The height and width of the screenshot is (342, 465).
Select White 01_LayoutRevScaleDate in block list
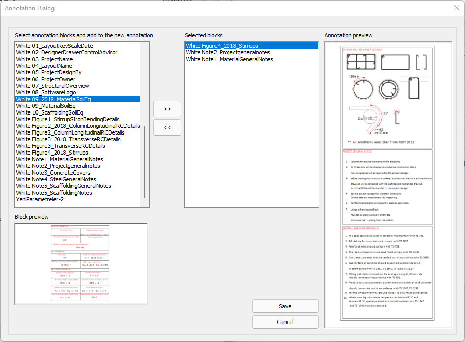point(55,46)
